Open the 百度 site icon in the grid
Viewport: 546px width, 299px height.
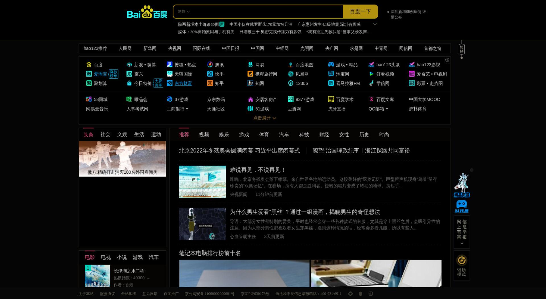[x=89, y=65]
